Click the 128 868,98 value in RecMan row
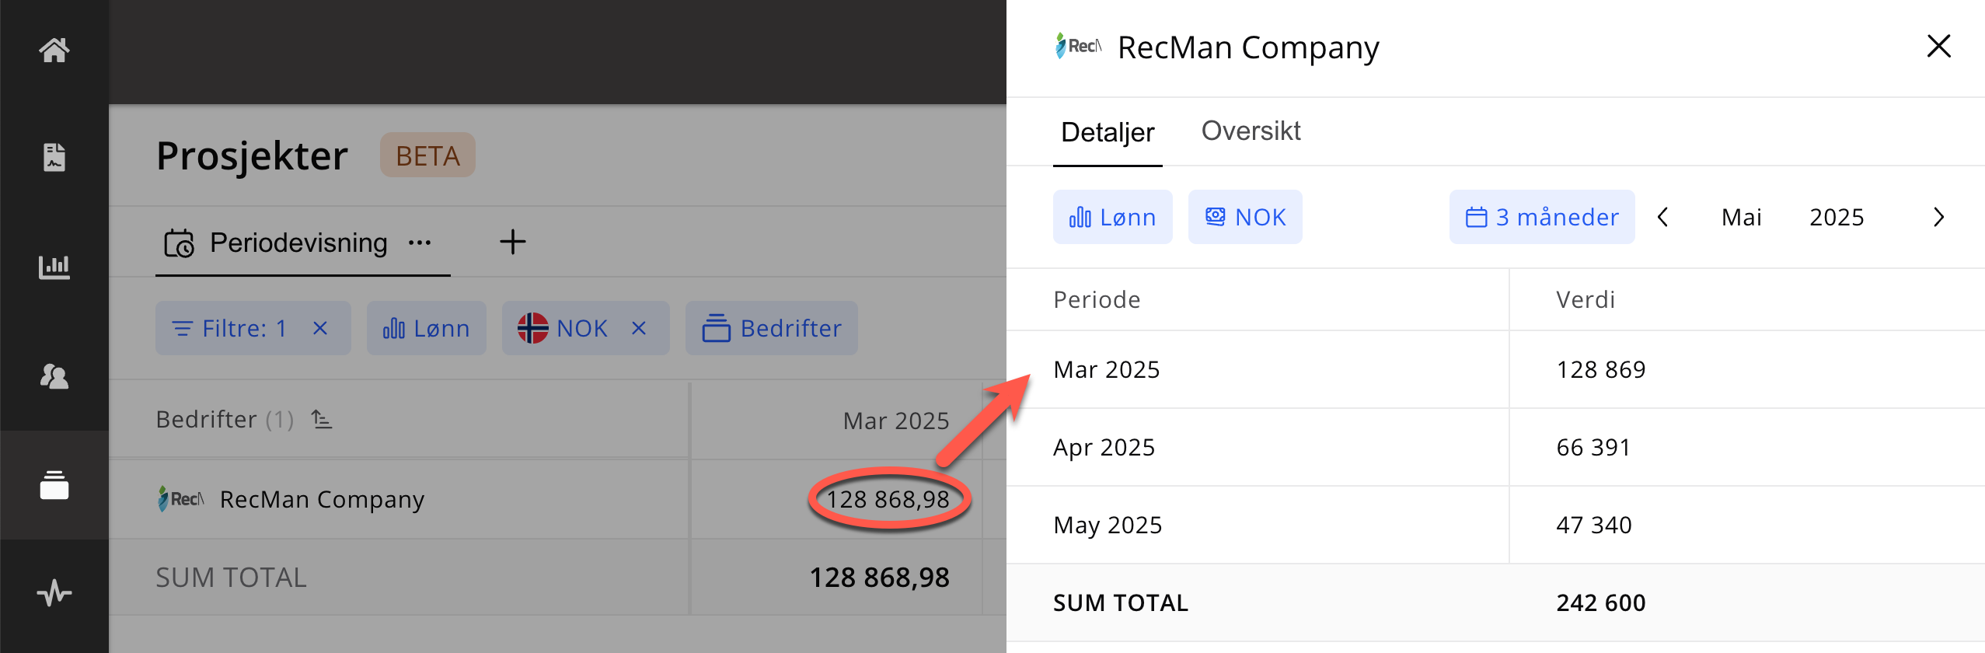Screen dimensions: 1985x653 tap(888, 499)
